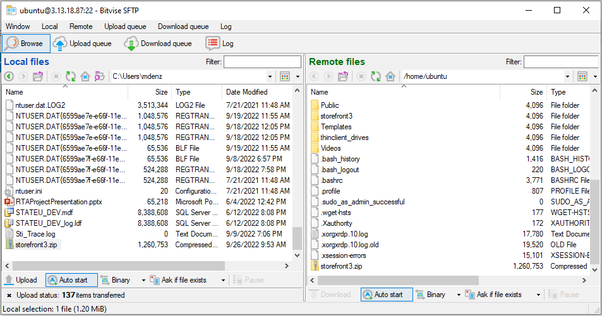Screen dimensions: 602x316
Task: Show the Log from the toolbar
Action: pyautogui.click(x=220, y=44)
